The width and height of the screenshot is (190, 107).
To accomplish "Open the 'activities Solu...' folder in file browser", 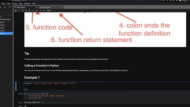I will 6,19.
